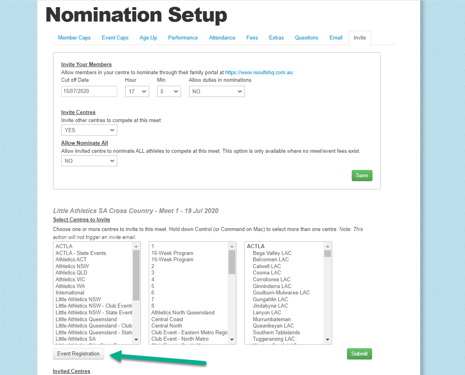Switch to the Fees tab

pyautogui.click(x=252, y=37)
